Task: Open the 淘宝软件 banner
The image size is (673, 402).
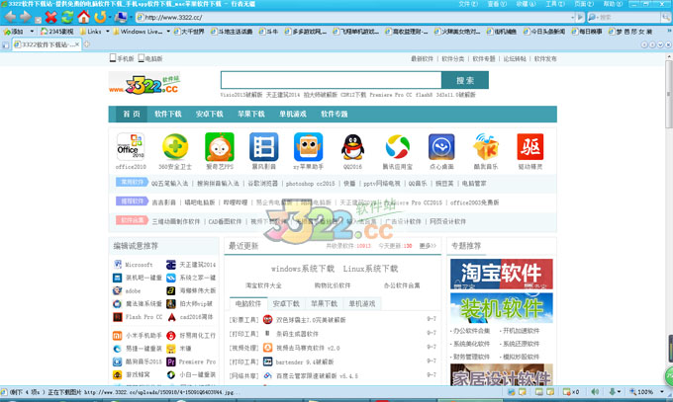Action: click(x=502, y=274)
